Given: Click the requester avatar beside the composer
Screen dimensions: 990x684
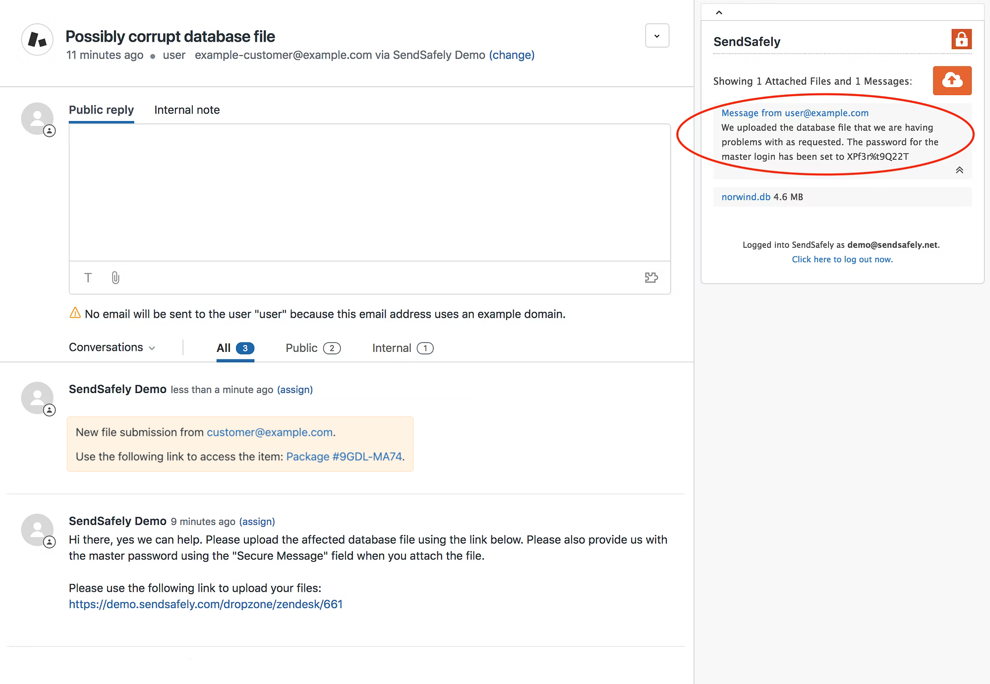Looking at the screenshot, I should 37,118.
